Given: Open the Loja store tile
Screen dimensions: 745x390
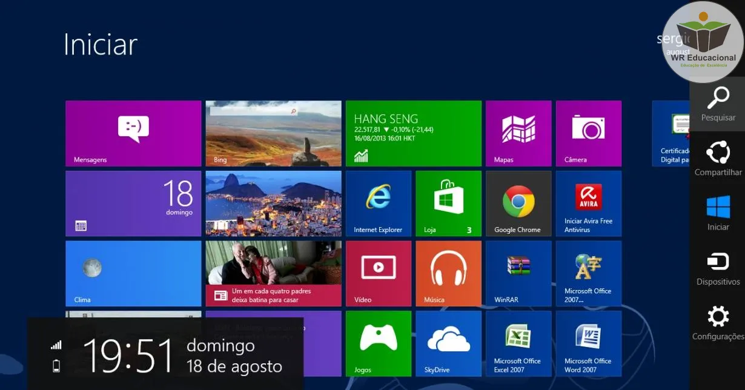Looking at the screenshot, I should pyautogui.click(x=449, y=203).
